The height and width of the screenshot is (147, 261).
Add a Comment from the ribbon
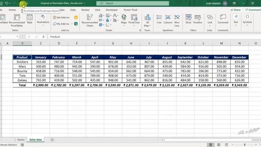coord(223,19)
